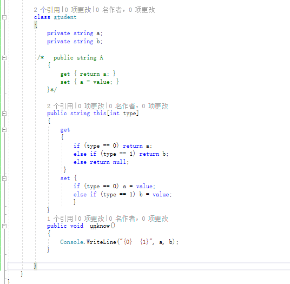
Task: Click the 'private string a;' line
Action: click(75, 34)
